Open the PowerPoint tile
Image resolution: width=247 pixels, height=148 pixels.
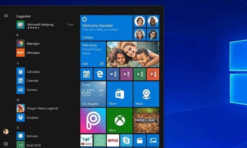153,74
